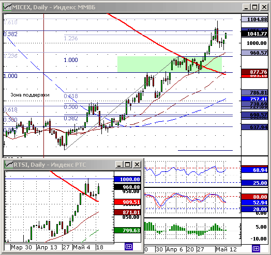This screenshot has width=271, height=255.
Task: Jump to latest bar in RTSI chart
Action: point(129,247)
